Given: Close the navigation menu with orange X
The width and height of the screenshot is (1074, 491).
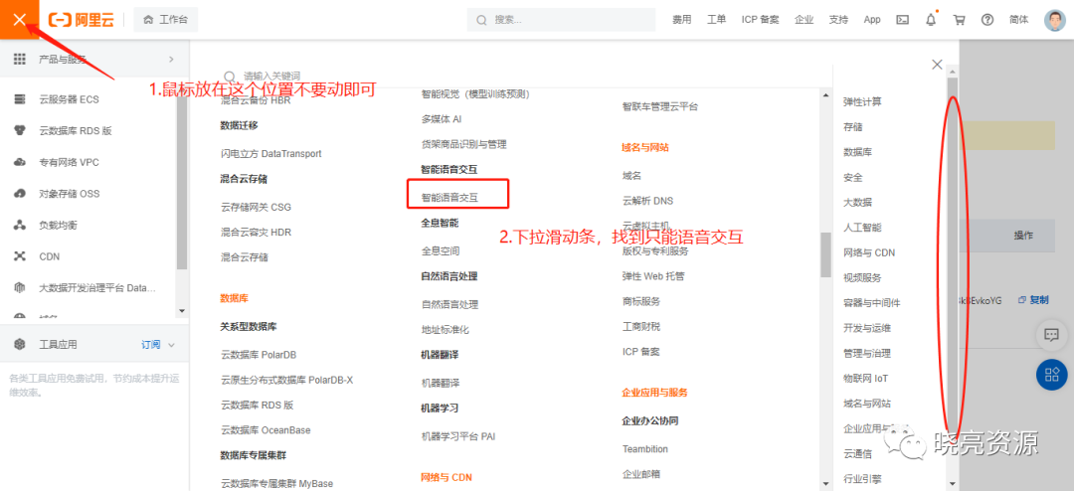Looking at the screenshot, I should pos(19,19).
